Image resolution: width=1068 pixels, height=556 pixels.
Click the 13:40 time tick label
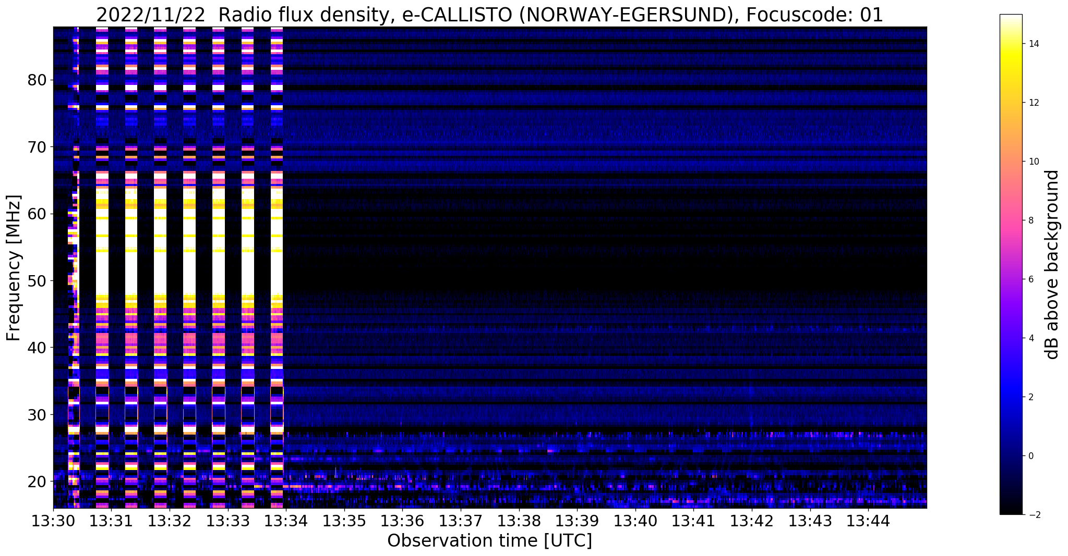coord(635,521)
